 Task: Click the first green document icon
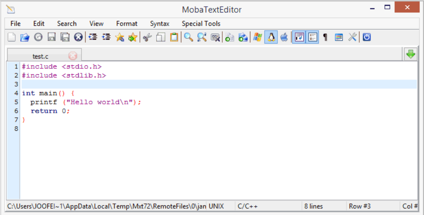229,37
